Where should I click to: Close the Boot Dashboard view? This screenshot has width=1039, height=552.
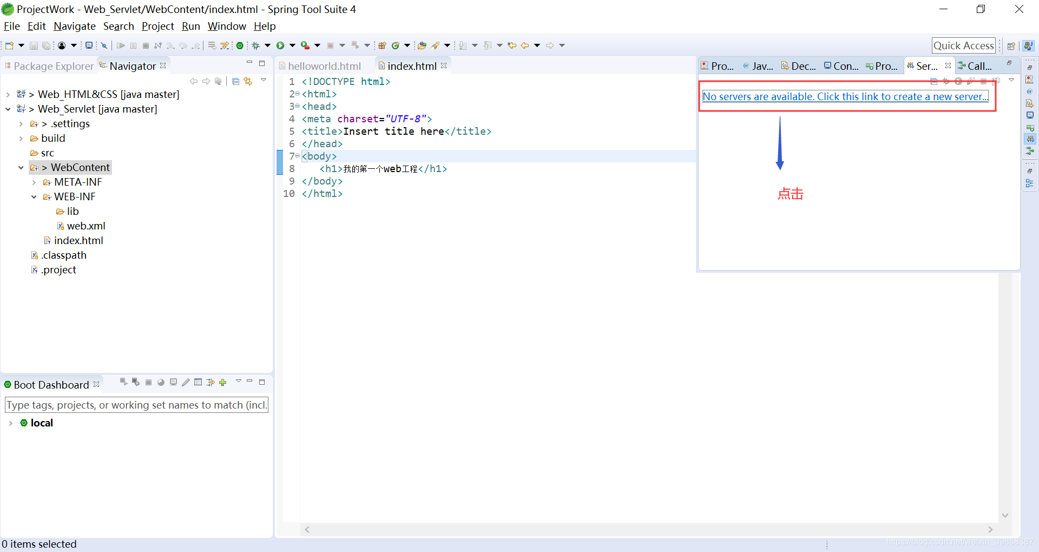[x=96, y=384]
